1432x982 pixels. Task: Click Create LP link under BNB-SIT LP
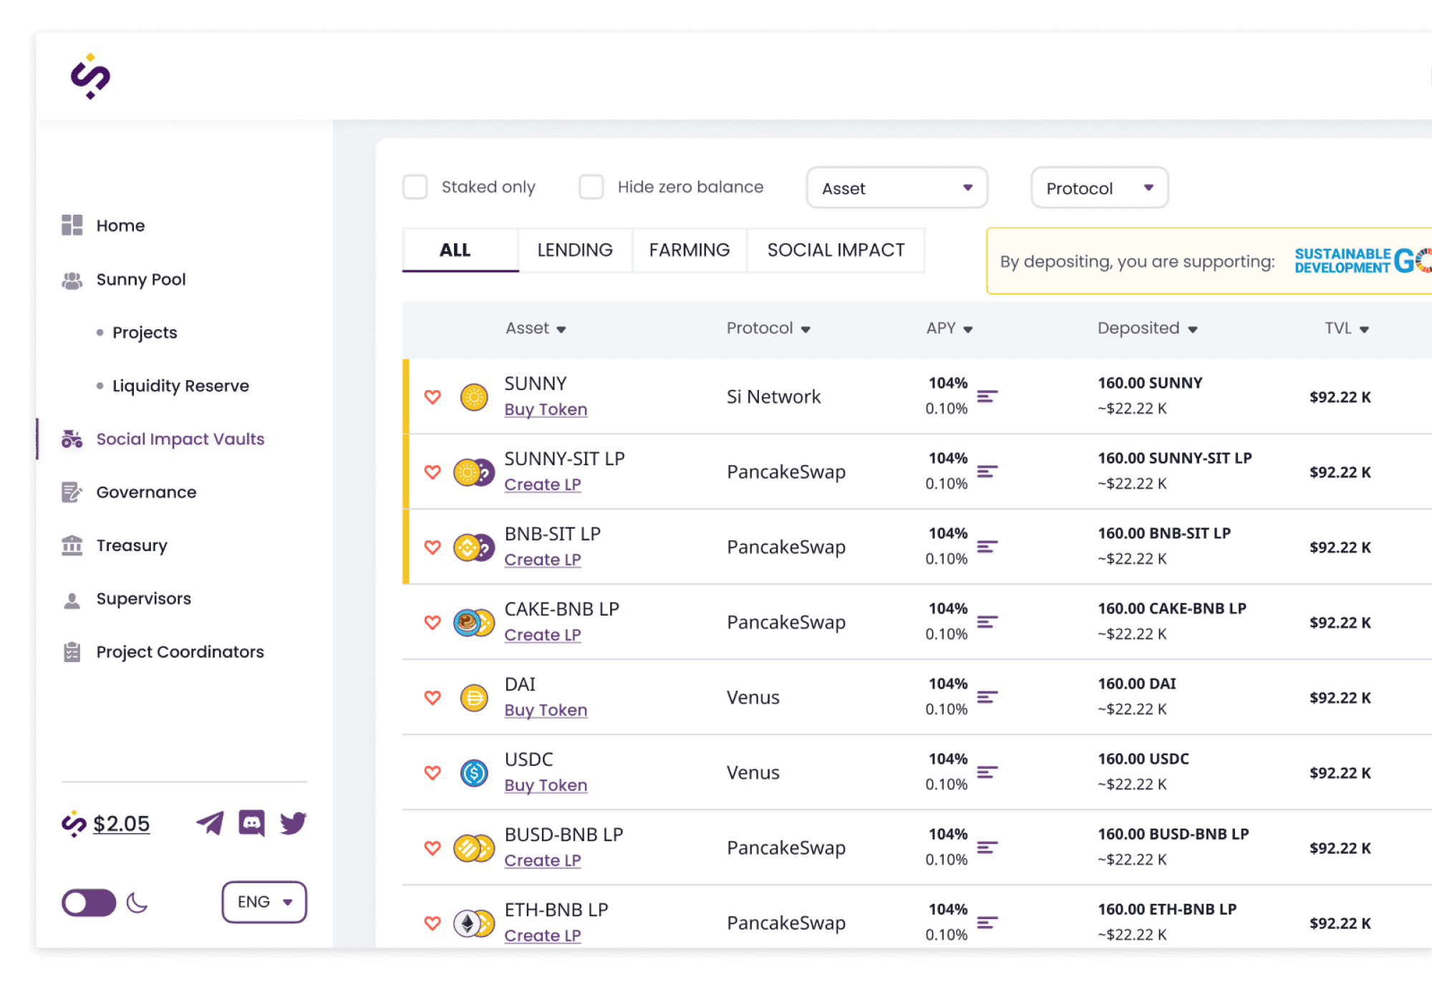pyautogui.click(x=542, y=560)
